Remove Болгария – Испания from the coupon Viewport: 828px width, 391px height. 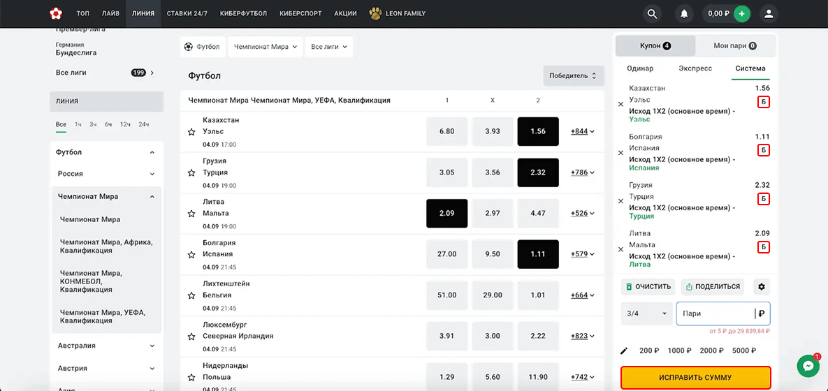[x=621, y=152]
